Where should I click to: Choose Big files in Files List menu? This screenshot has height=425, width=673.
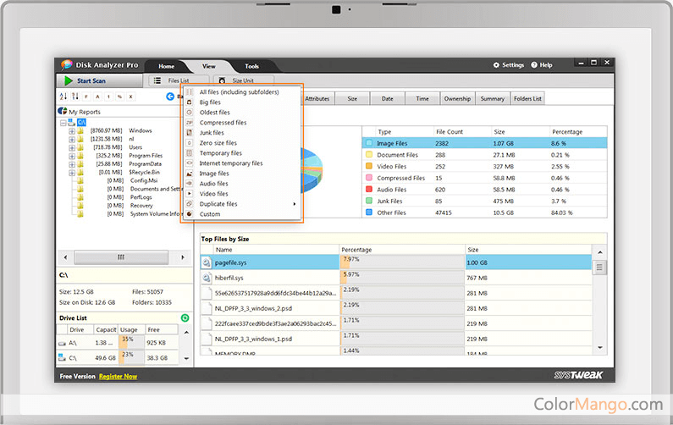click(210, 102)
